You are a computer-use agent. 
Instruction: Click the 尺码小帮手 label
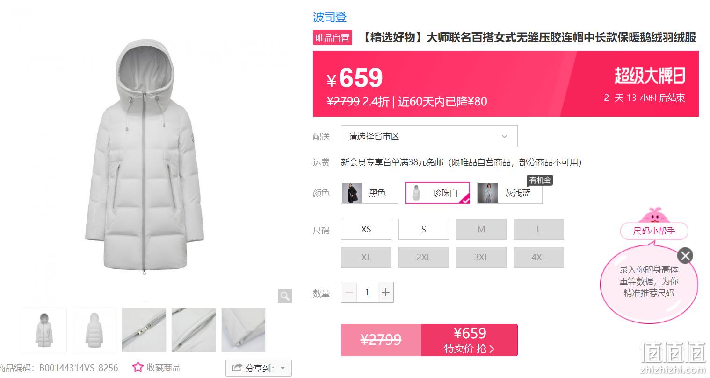coord(654,231)
